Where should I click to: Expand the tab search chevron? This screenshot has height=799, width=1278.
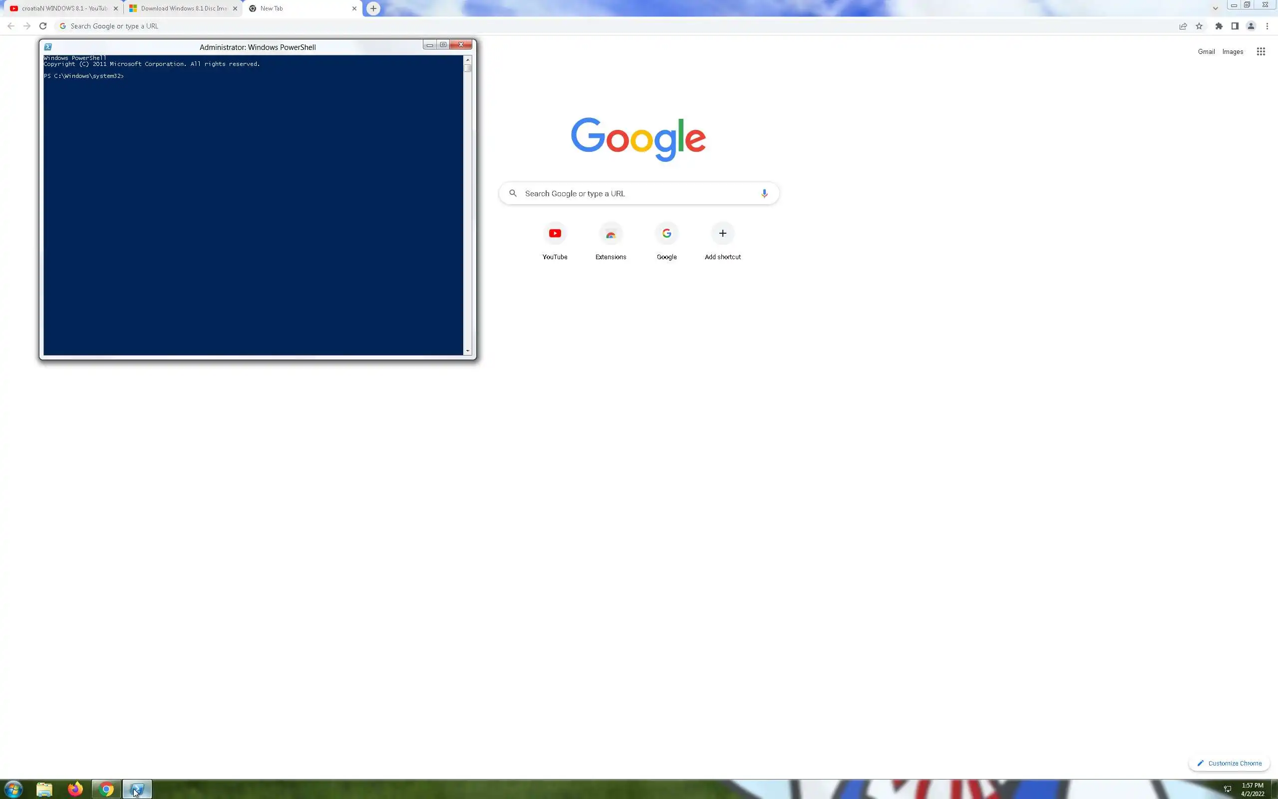(1215, 8)
